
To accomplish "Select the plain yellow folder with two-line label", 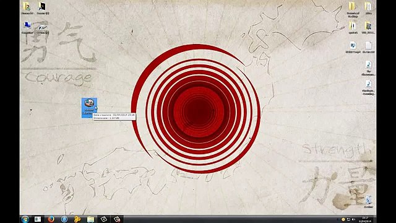I will (353, 10).
